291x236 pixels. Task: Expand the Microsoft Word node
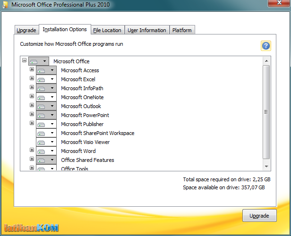pyautogui.click(x=32, y=150)
